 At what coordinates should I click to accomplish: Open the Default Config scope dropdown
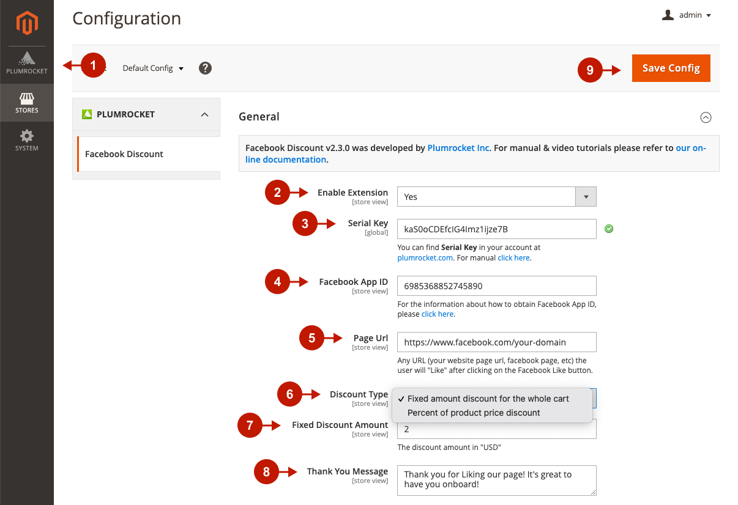153,68
